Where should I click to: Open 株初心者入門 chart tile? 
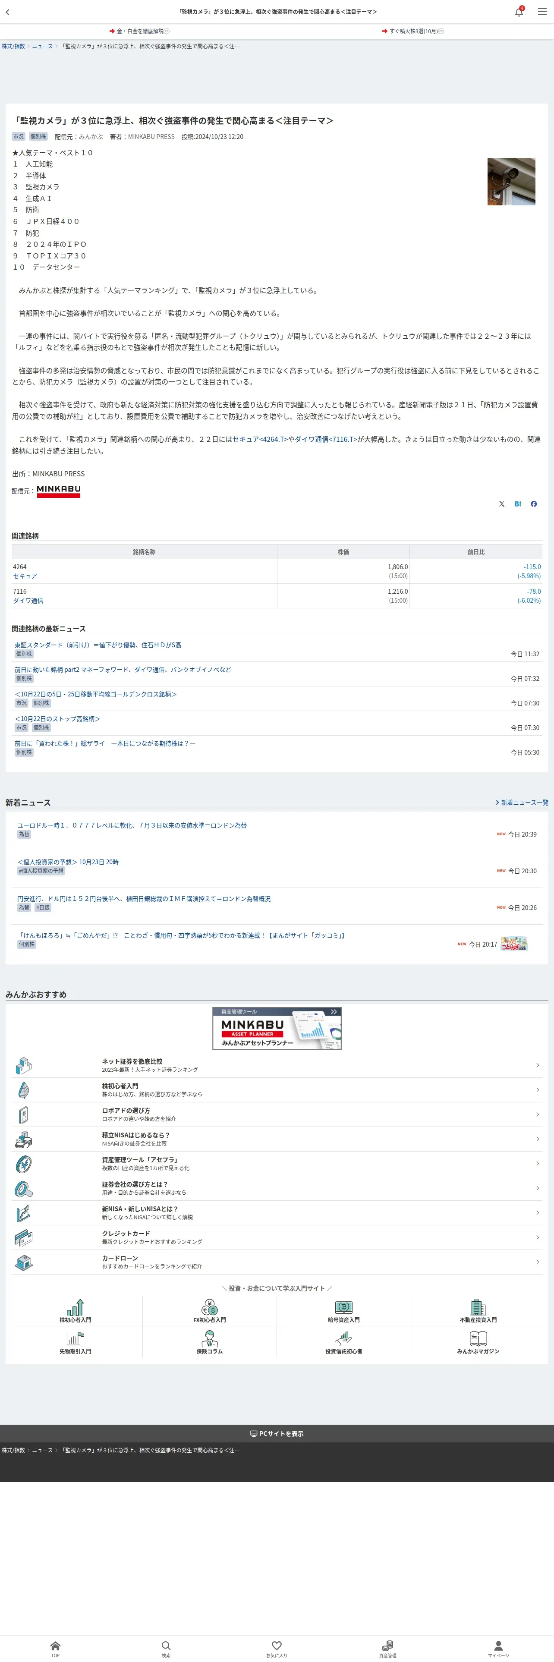(76, 1310)
